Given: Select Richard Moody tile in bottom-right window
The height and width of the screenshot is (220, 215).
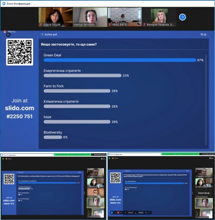Looking at the screenshot, I should tap(204, 193).
